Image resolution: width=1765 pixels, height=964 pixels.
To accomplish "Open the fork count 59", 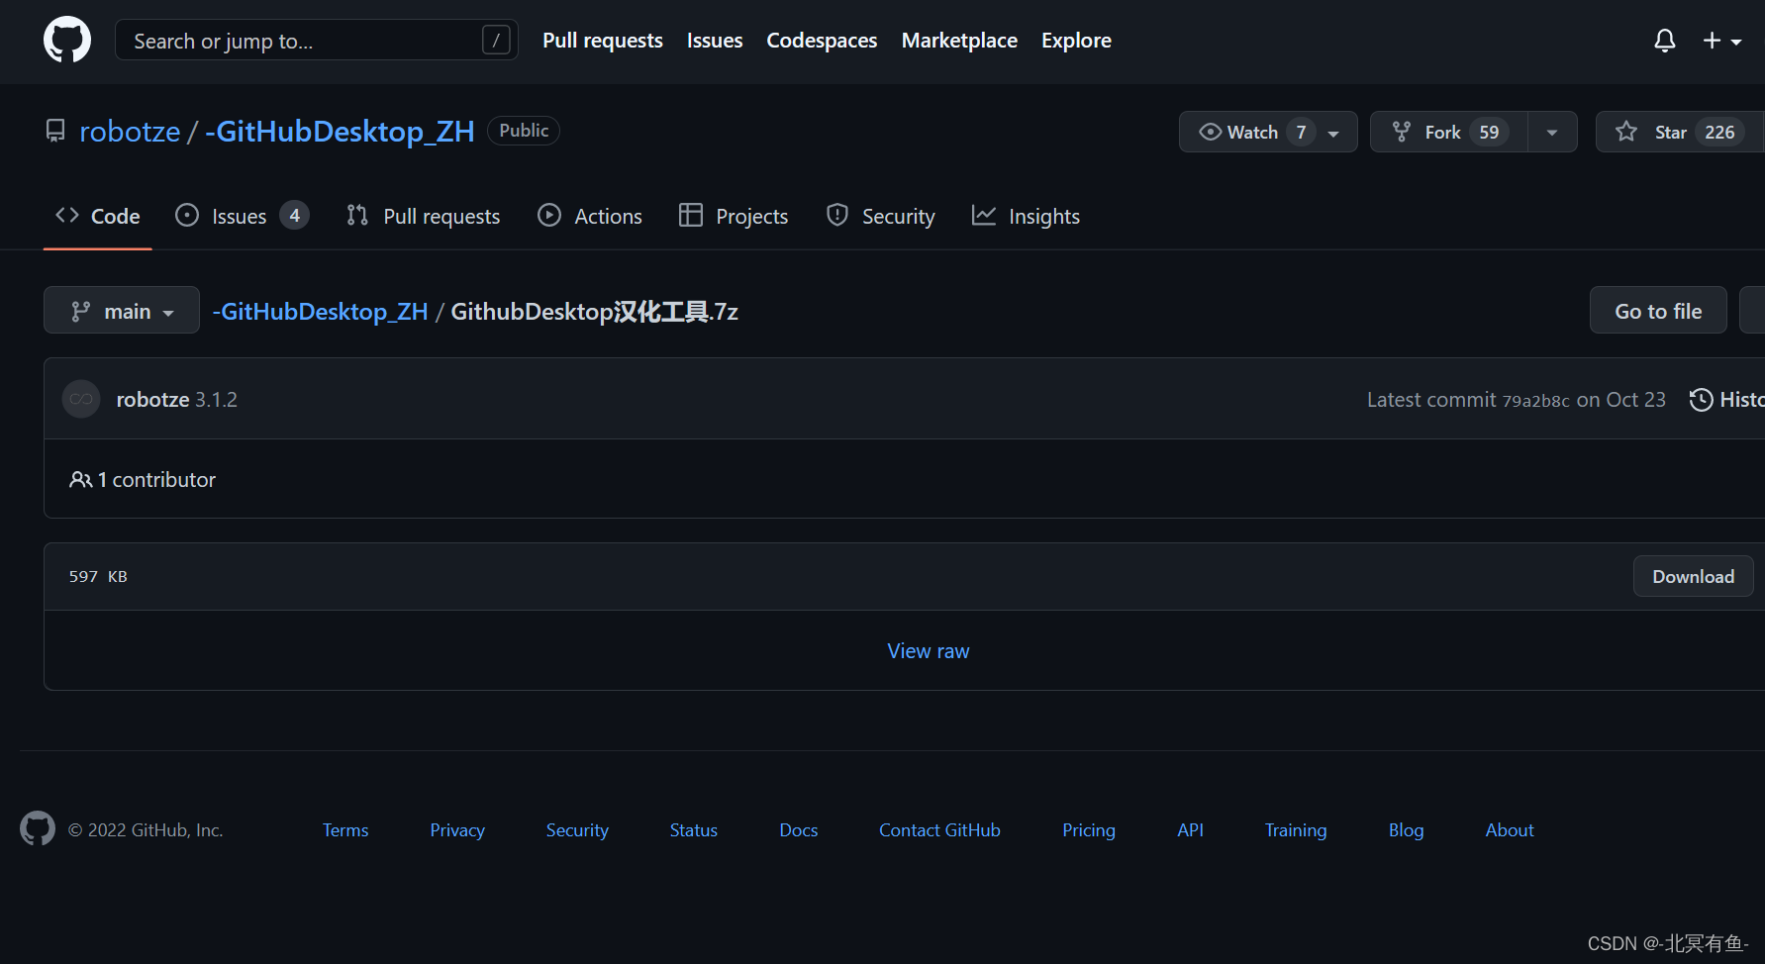I will (x=1489, y=132).
